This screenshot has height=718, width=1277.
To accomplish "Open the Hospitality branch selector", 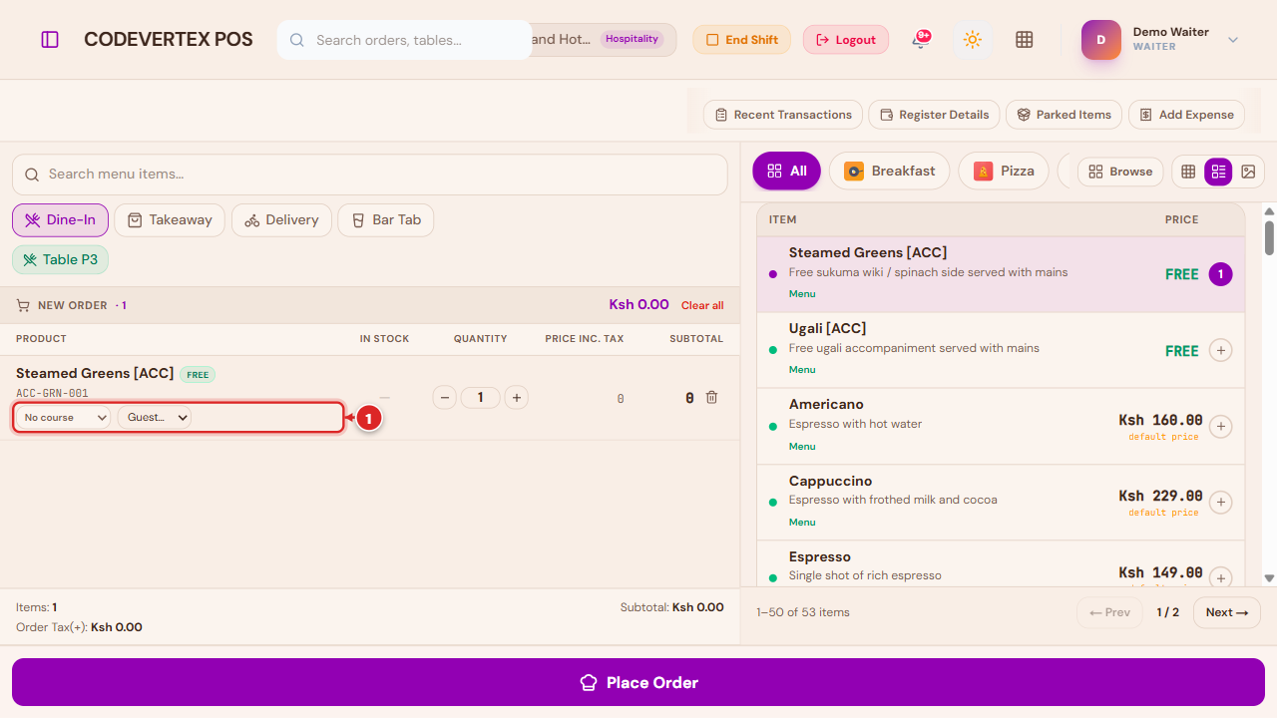I will click(x=603, y=40).
